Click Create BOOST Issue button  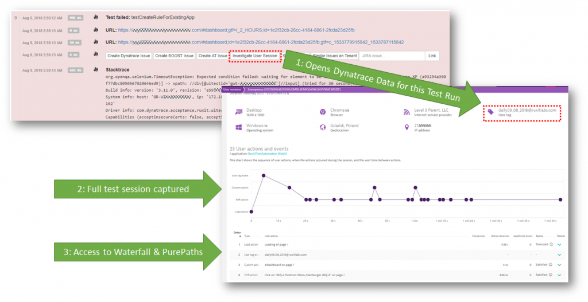coord(174,56)
